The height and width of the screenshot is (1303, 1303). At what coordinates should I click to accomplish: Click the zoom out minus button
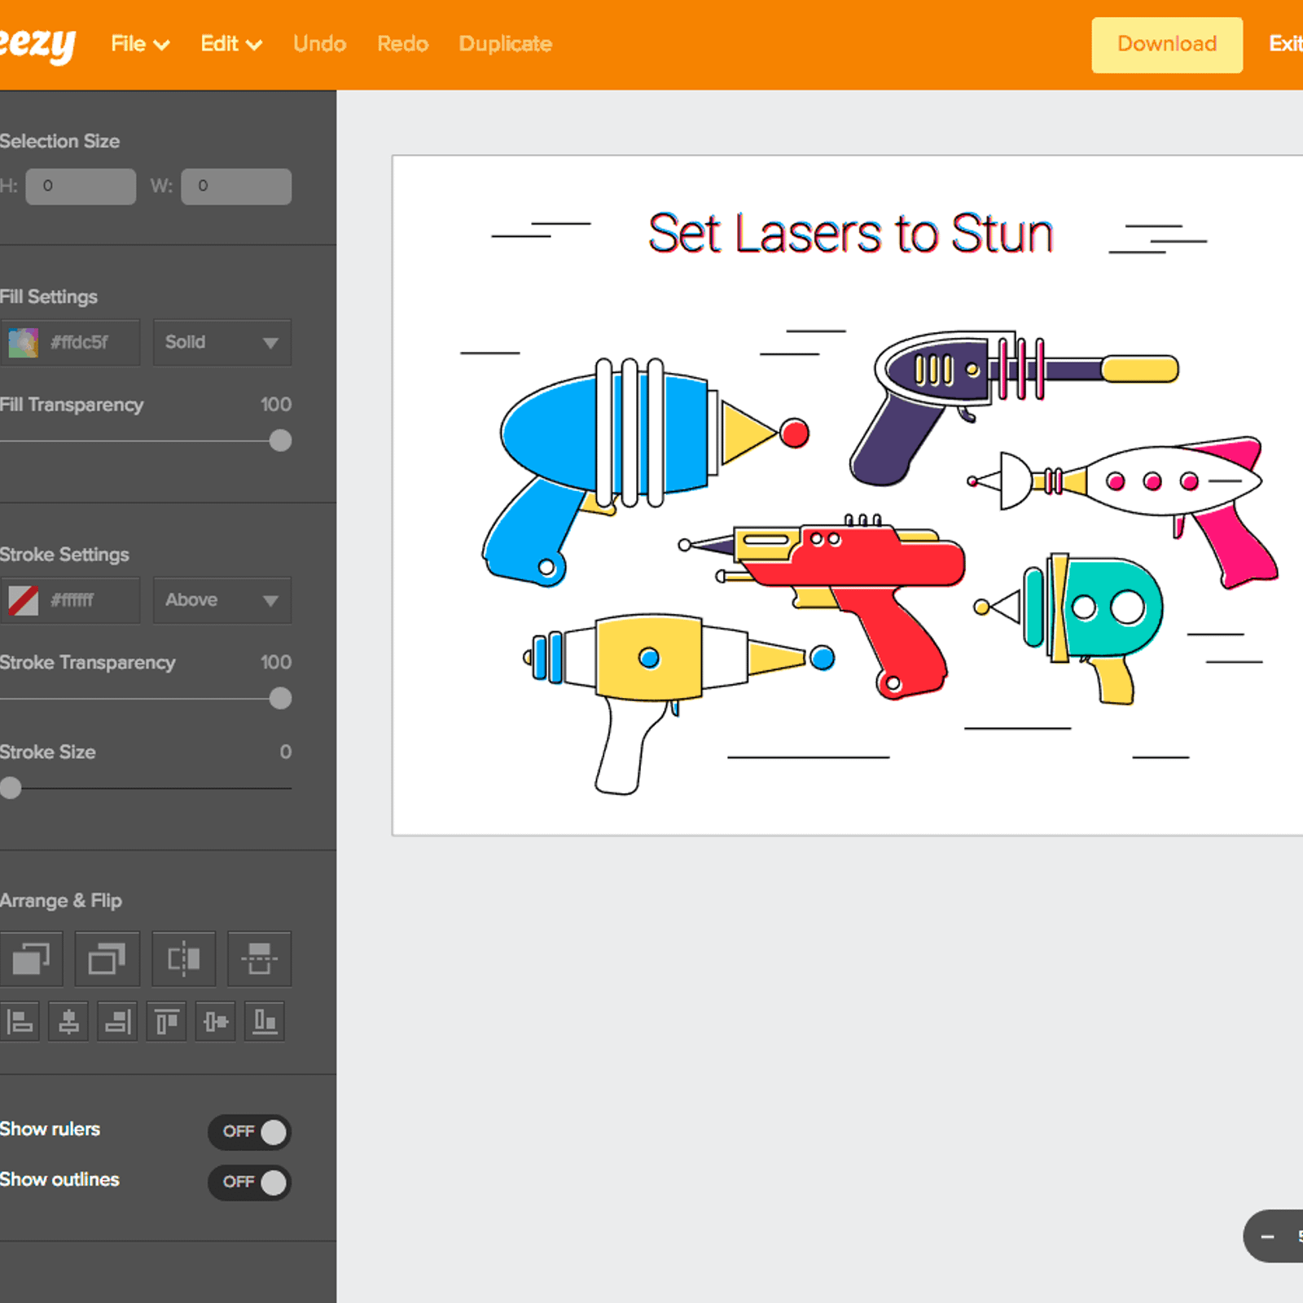1267,1236
